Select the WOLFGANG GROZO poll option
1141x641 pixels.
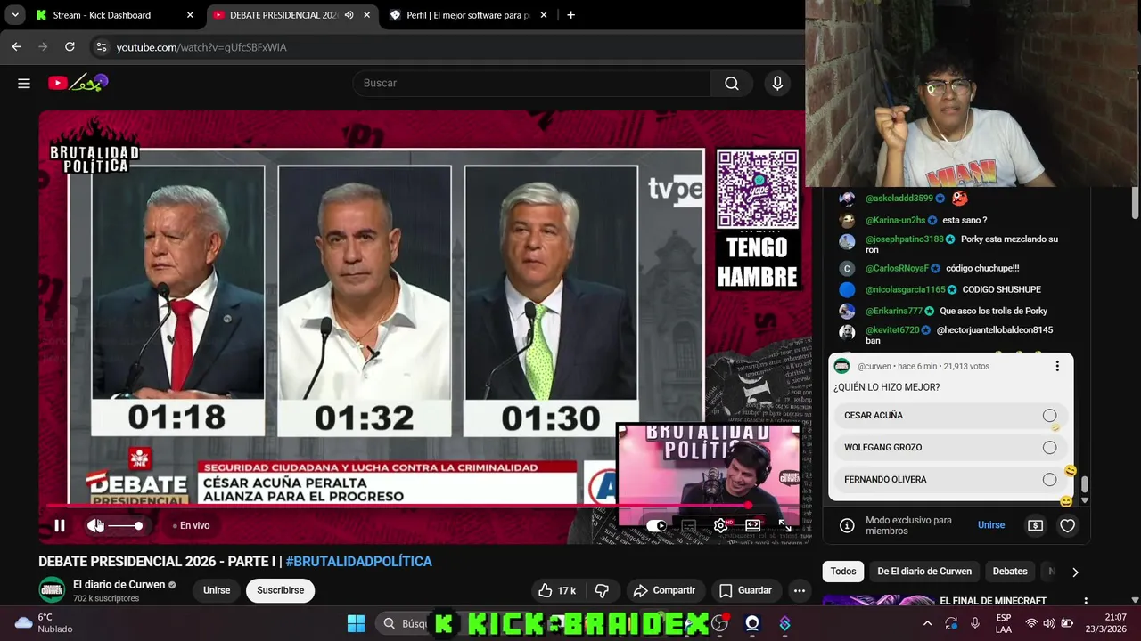(x=951, y=448)
